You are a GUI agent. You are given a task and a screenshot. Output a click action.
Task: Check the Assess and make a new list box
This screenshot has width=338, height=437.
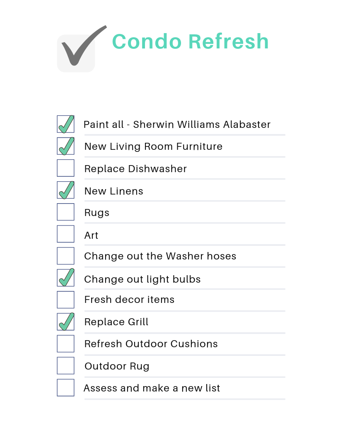[x=65, y=388]
